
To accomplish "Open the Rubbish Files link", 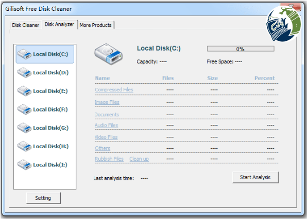I will pyautogui.click(x=109, y=159).
